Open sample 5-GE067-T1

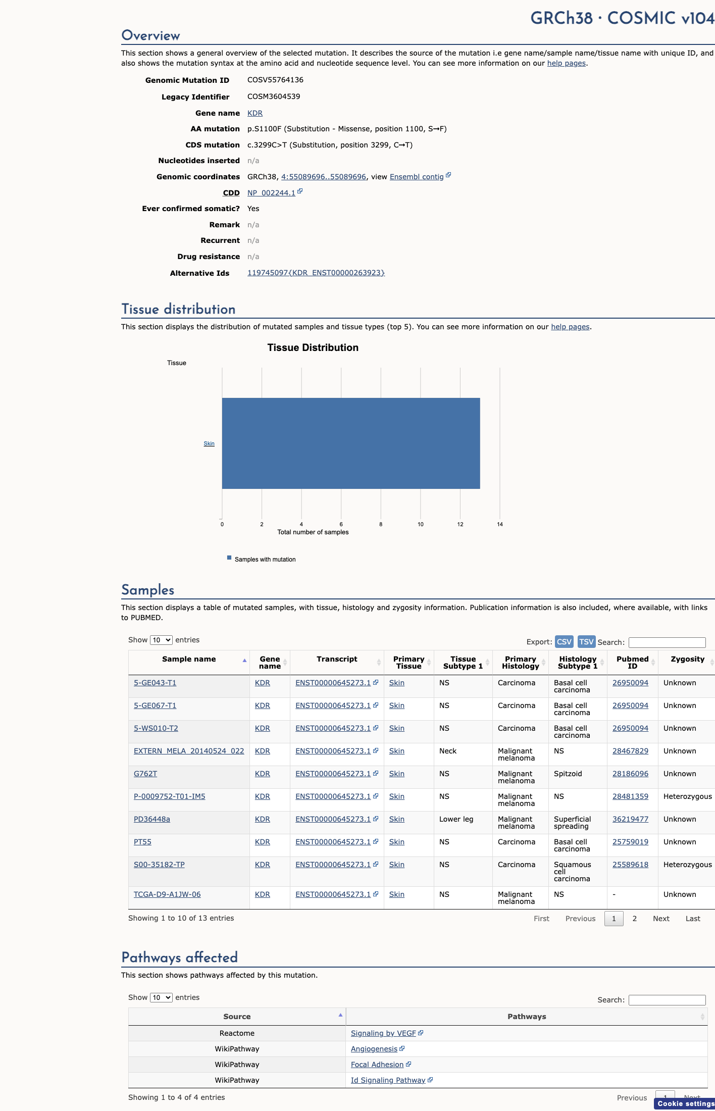(x=155, y=705)
